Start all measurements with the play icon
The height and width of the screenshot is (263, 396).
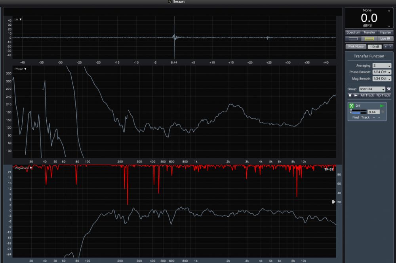[355, 95]
